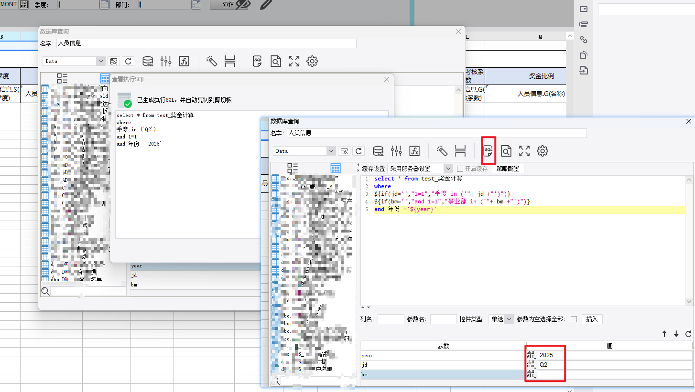
Task: Open the 缓存设置 dropdown showing 采用服务器设置
Action: (420, 169)
